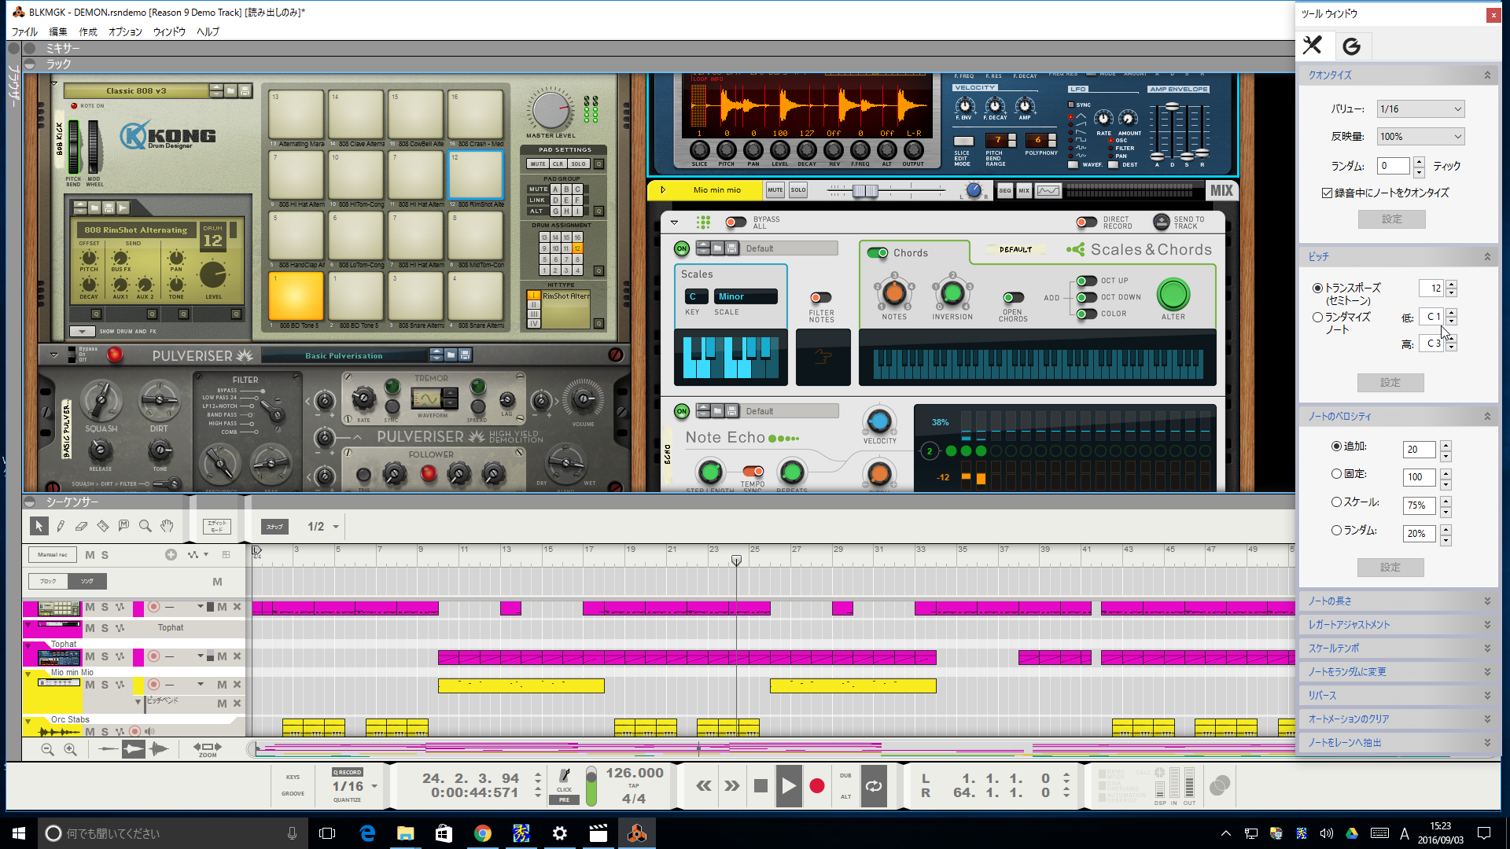Open Windows Start menu

(19, 833)
